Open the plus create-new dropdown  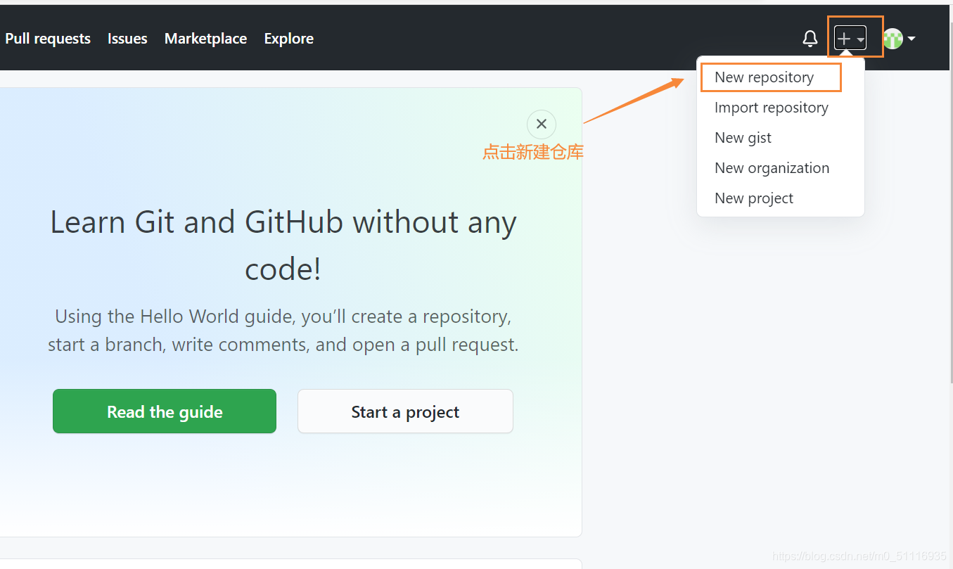(850, 39)
